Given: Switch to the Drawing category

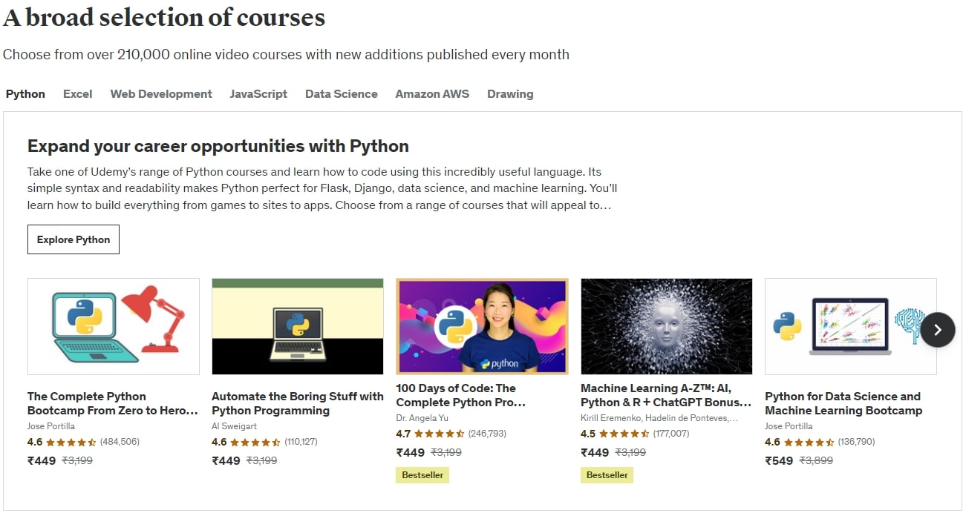Looking at the screenshot, I should [x=510, y=93].
